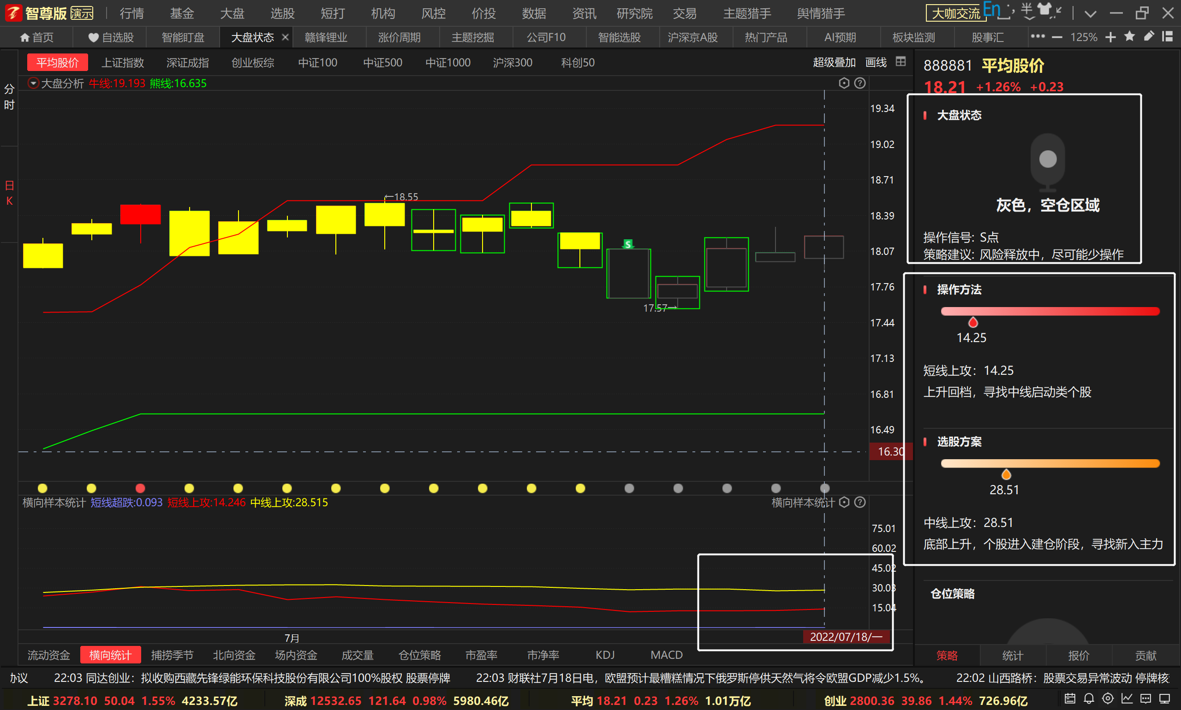Click the skin shirt icon
This screenshot has width=1181, height=710.
pyautogui.click(x=1044, y=10)
